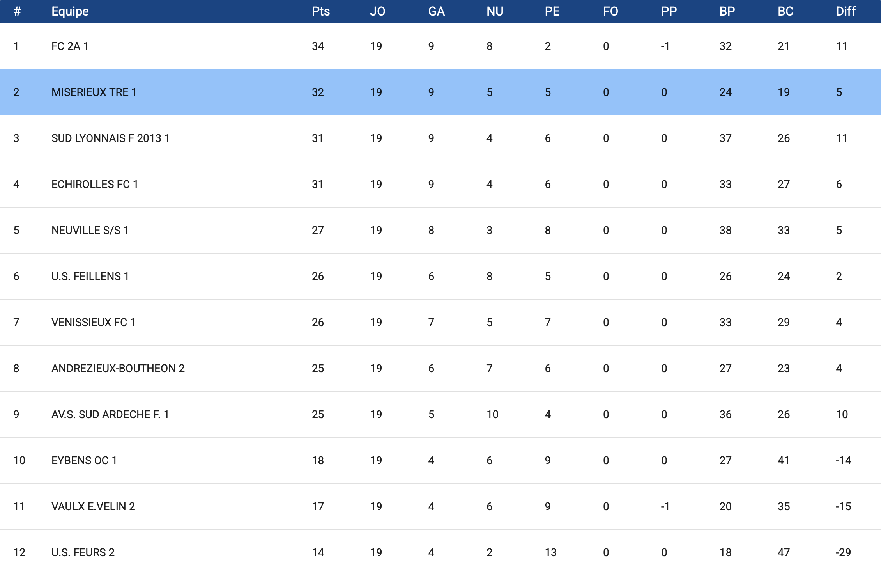The image size is (881, 575).
Task: Click the NU column header
Action: pos(495,11)
